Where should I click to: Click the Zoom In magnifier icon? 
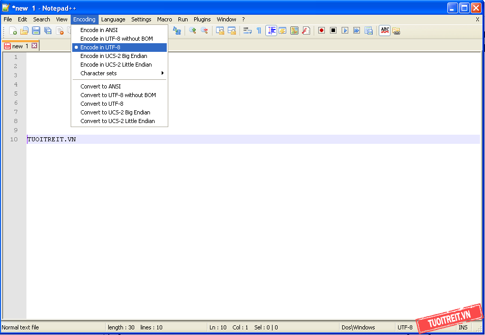coord(193,31)
